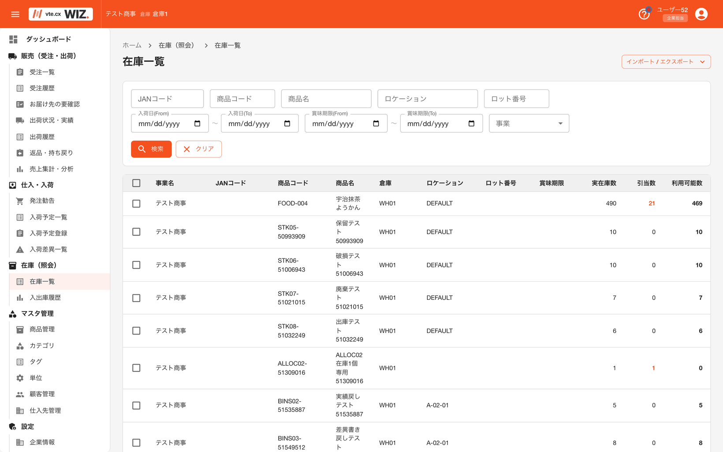
Task: Go to 受注一覧 in the sidebar
Action: 42,72
